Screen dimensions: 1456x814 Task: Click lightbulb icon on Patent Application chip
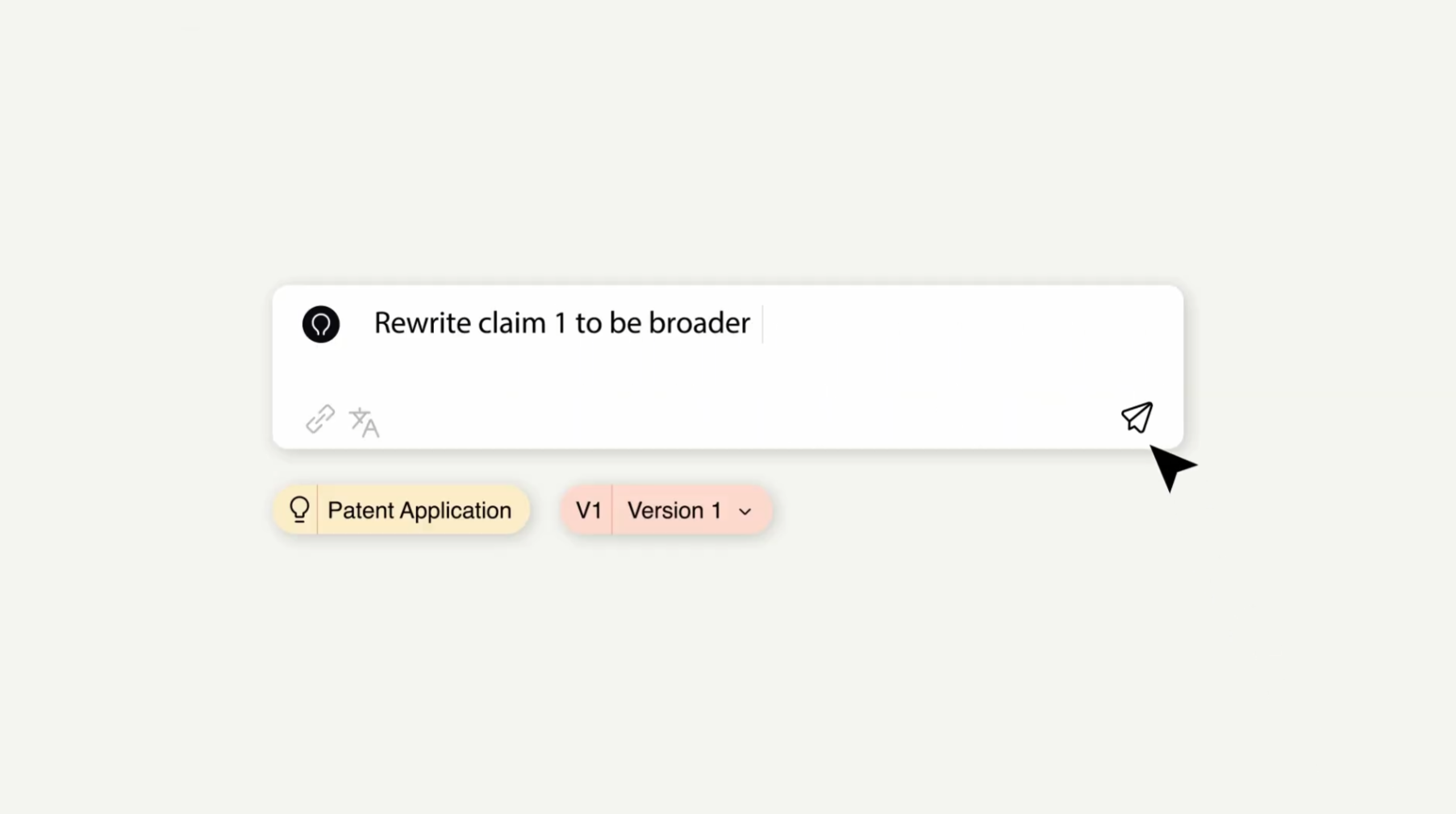click(x=299, y=509)
